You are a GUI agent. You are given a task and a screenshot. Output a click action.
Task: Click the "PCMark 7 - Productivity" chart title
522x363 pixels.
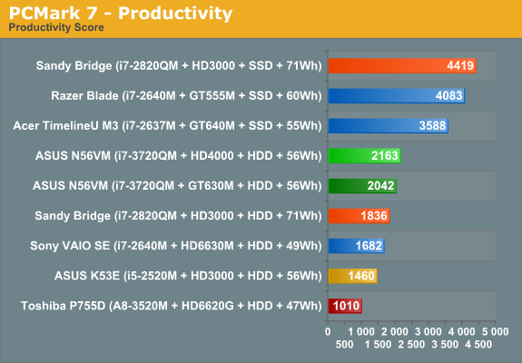(121, 14)
